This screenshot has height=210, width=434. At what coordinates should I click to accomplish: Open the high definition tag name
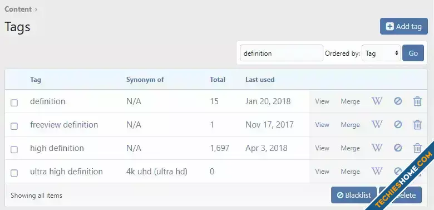click(57, 148)
